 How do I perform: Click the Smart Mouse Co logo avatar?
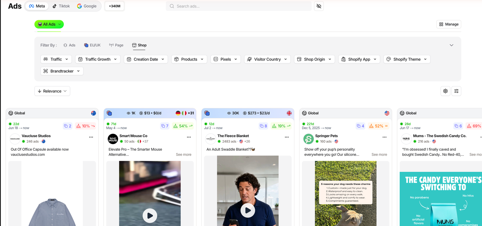pos(113,139)
